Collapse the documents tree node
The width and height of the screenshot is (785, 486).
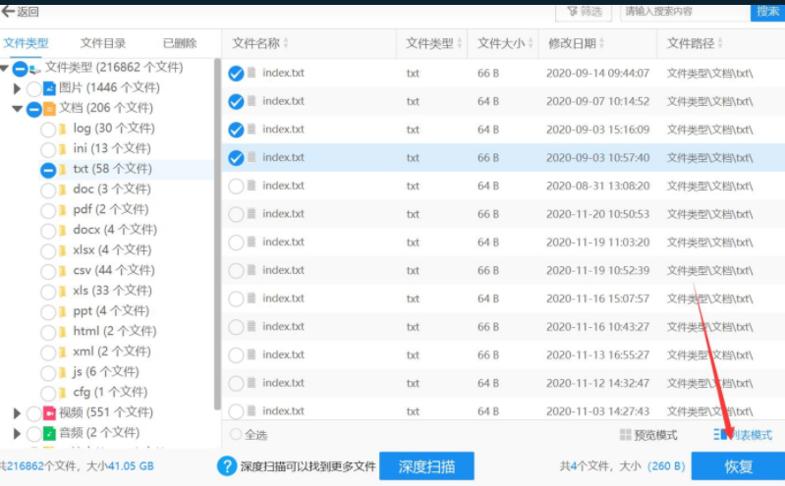coord(17,109)
